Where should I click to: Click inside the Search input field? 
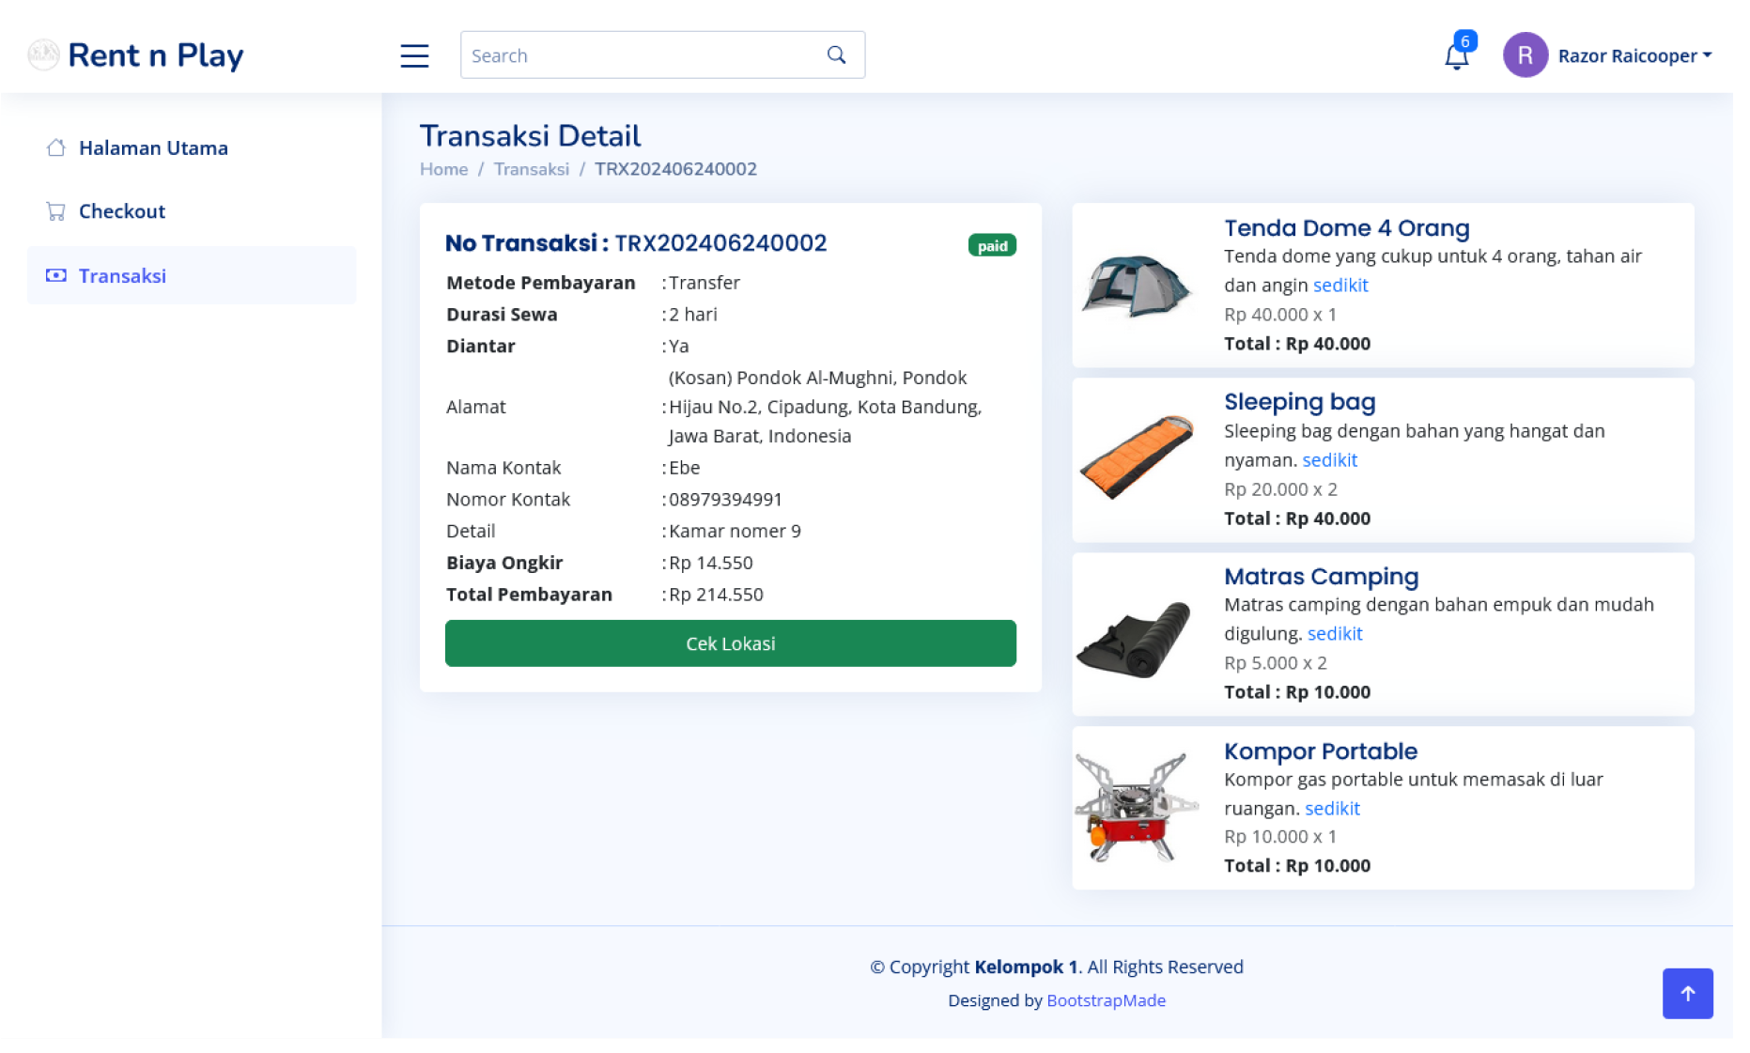tap(611, 54)
